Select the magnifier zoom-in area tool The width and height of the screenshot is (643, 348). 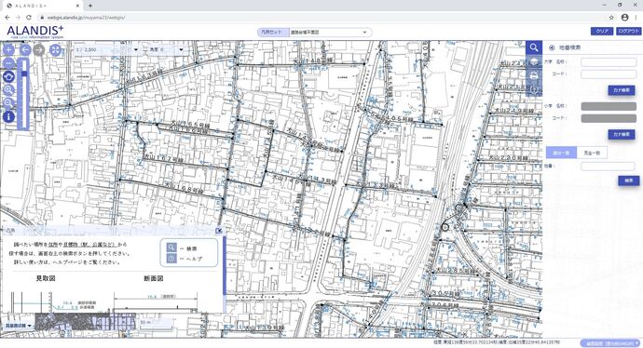point(9,89)
